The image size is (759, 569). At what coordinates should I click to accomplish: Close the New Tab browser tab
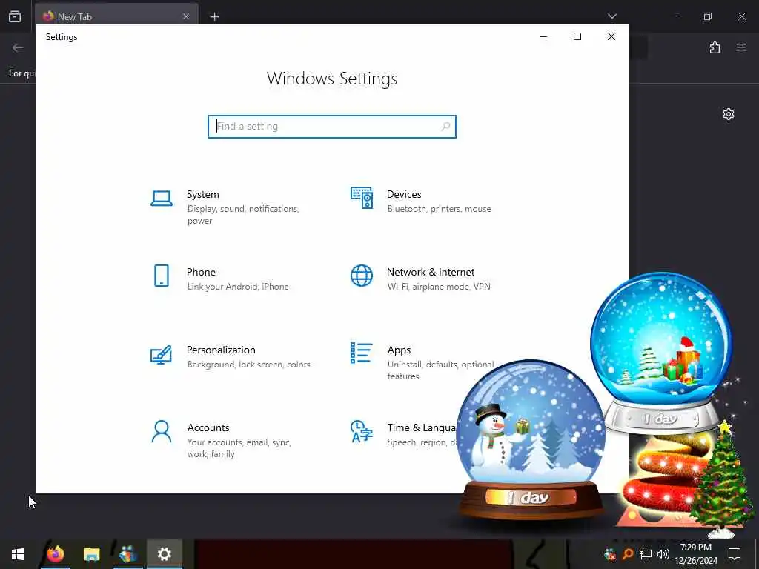click(186, 16)
